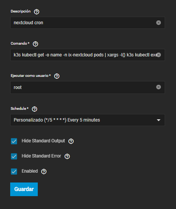Open help tooltip for Comando

(x=36, y=44)
